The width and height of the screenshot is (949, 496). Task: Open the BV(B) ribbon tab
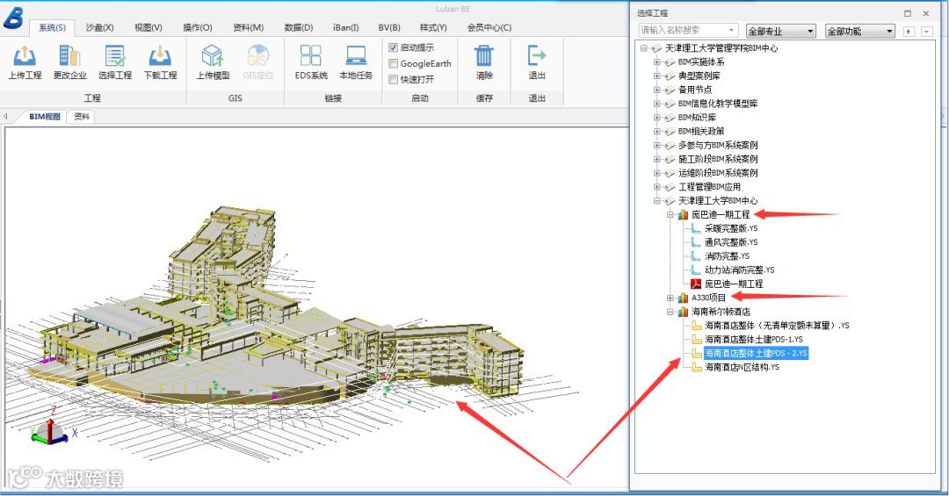(x=389, y=28)
